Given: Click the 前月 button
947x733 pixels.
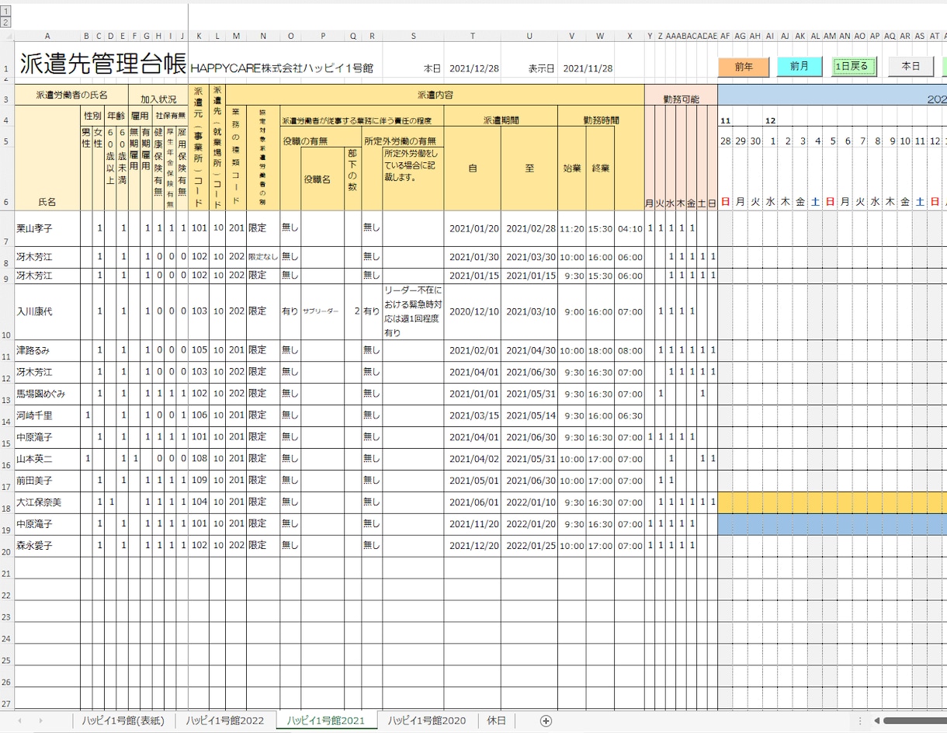Looking at the screenshot, I should coord(800,67).
